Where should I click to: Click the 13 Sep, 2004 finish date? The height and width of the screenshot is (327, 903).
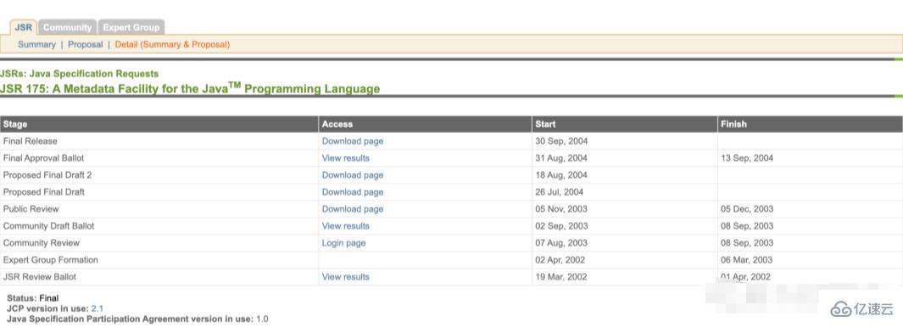747,158
